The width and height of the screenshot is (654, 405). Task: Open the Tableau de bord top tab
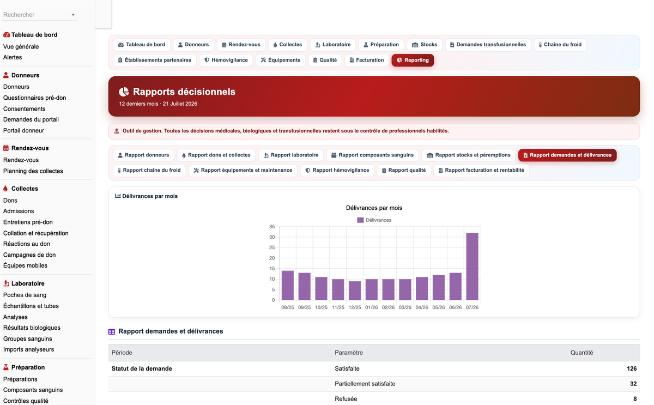[142, 45]
